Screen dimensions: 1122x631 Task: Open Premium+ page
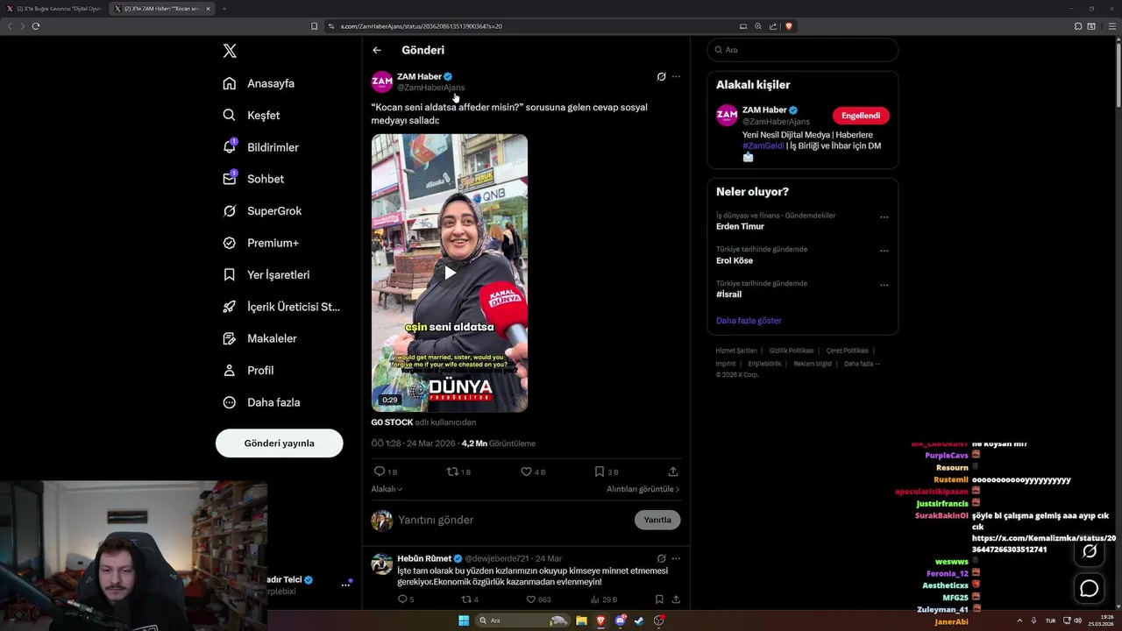pos(260,243)
